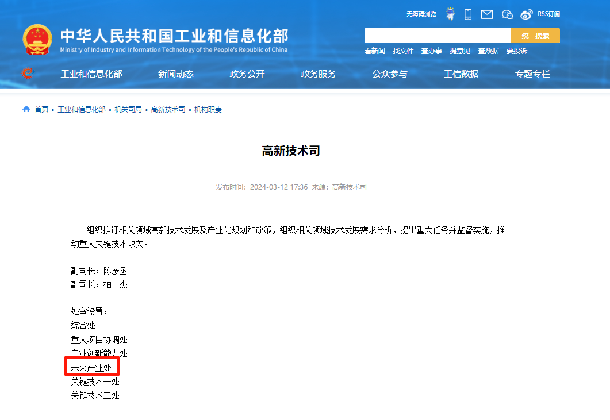The width and height of the screenshot is (610, 420).
Task: Click the email envelope icon
Action: pyautogui.click(x=486, y=14)
